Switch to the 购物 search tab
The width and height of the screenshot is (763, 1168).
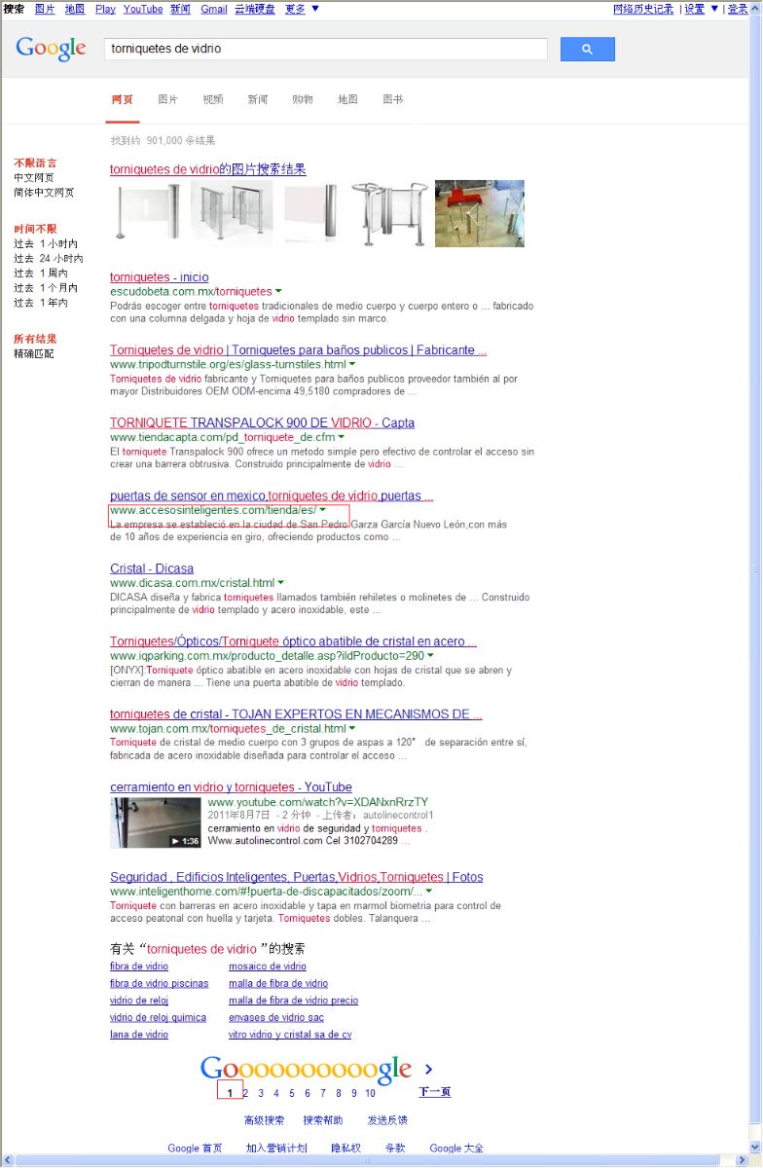click(x=303, y=99)
